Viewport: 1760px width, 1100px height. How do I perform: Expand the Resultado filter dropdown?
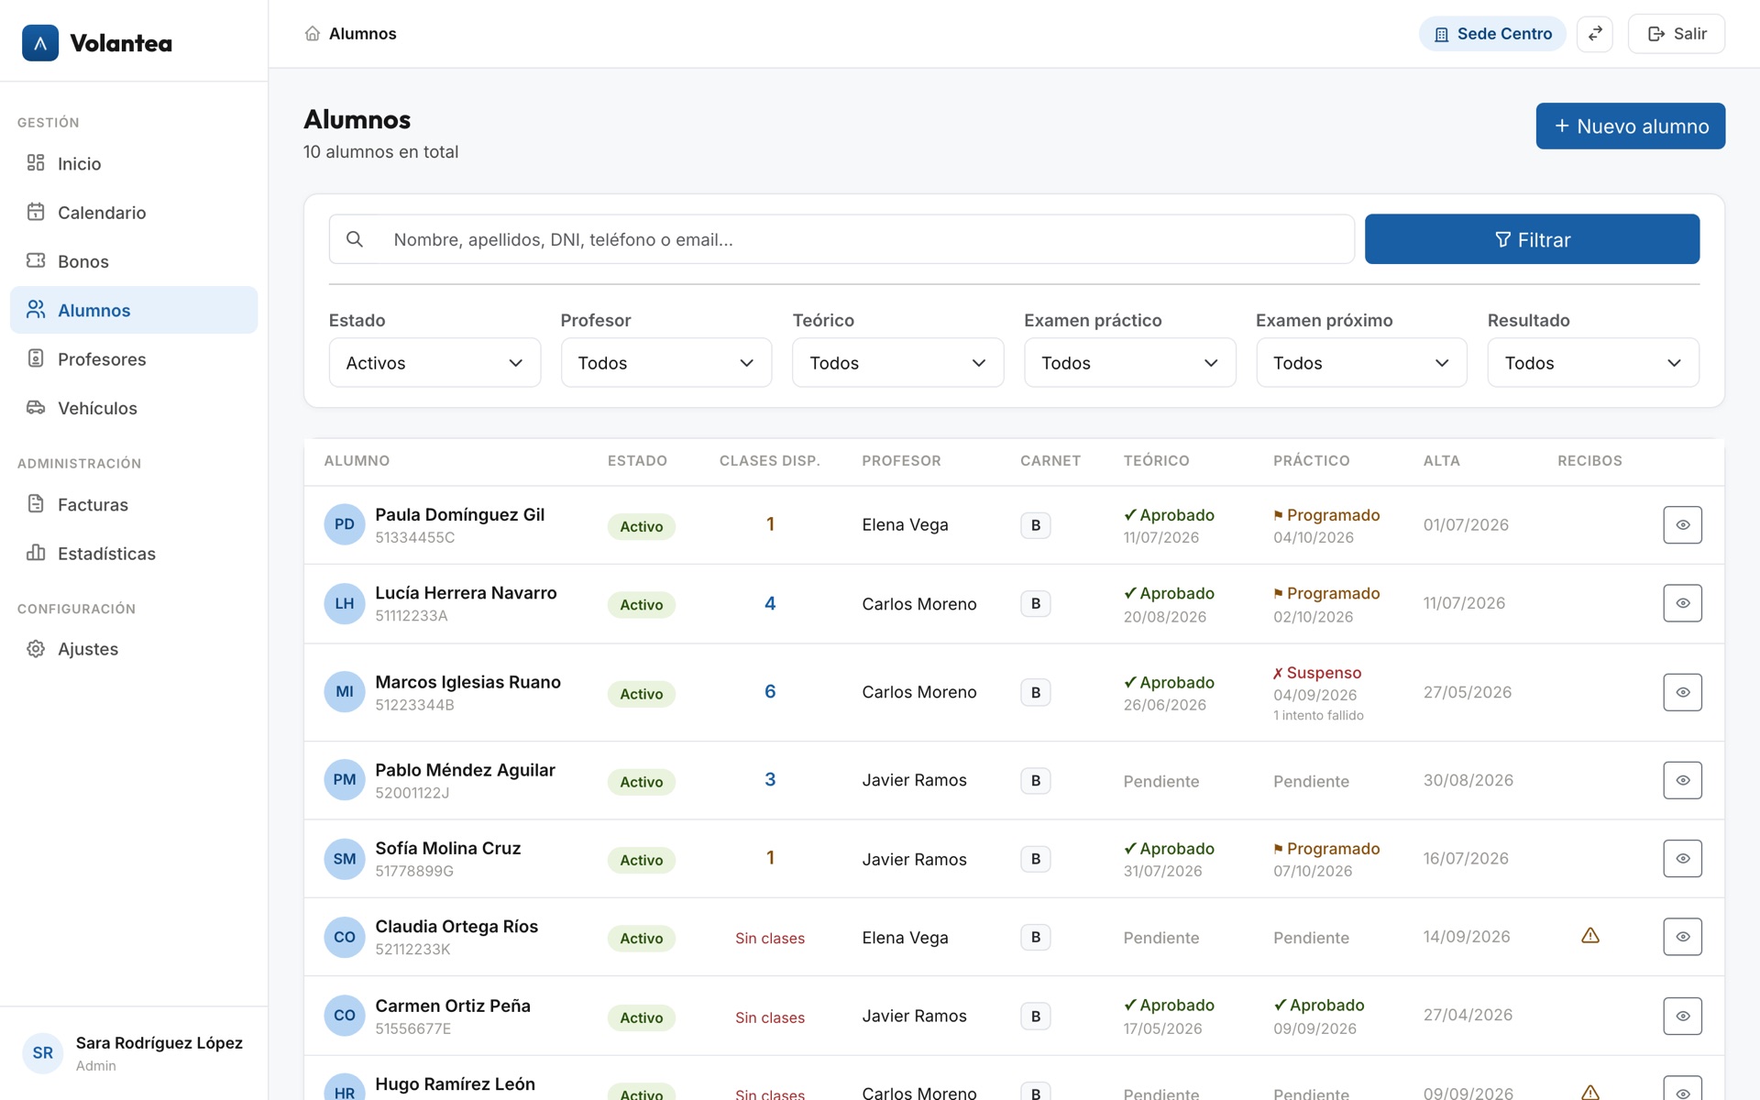1593,363
